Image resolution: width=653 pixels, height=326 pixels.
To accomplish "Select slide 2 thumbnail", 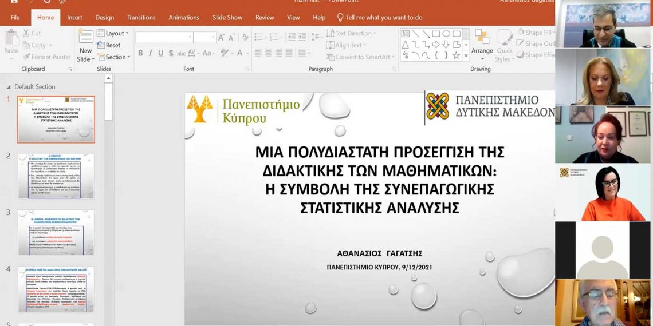I will click(x=56, y=176).
